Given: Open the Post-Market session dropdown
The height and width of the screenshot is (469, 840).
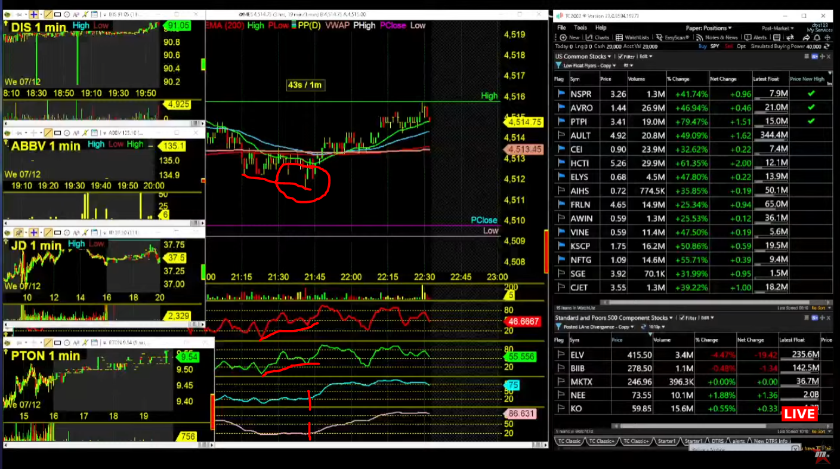Looking at the screenshot, I should tap(777, 29).
